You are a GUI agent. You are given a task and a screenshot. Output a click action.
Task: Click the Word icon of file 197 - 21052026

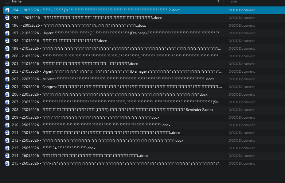[x=7, y=33]
